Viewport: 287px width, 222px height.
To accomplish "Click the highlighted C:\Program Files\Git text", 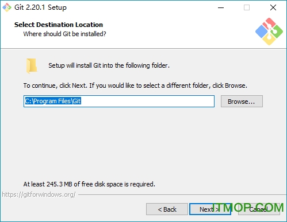I will click(53, 101).
